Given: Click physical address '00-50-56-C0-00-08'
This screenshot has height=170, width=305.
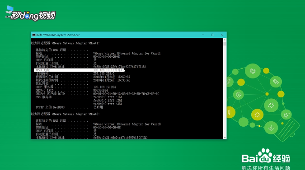Looking at the screenshot, I should [x=107, y=128].
